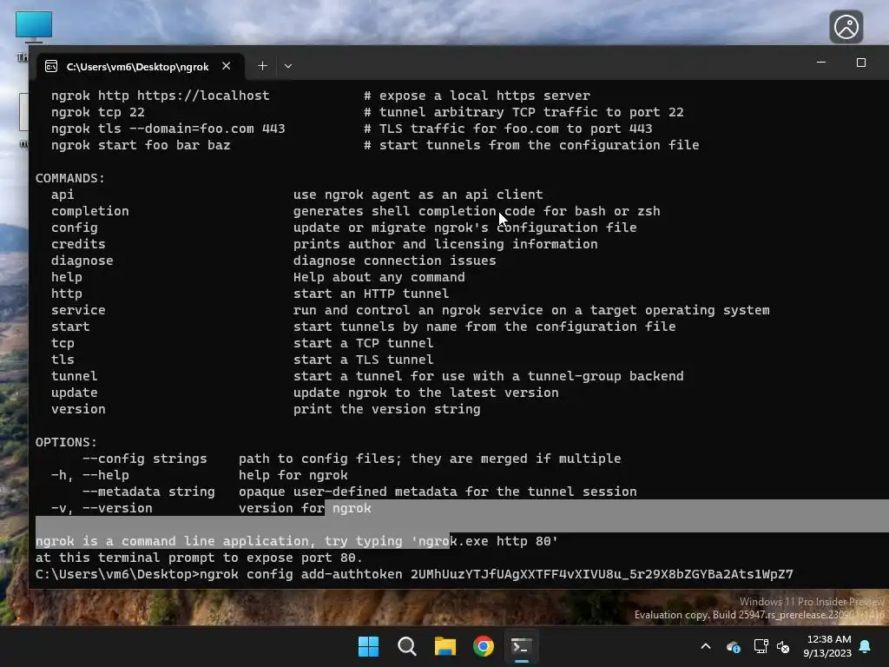Open the Windows Start menu
The height and width of the screenshot is (667, 889).
pos(368,646)
